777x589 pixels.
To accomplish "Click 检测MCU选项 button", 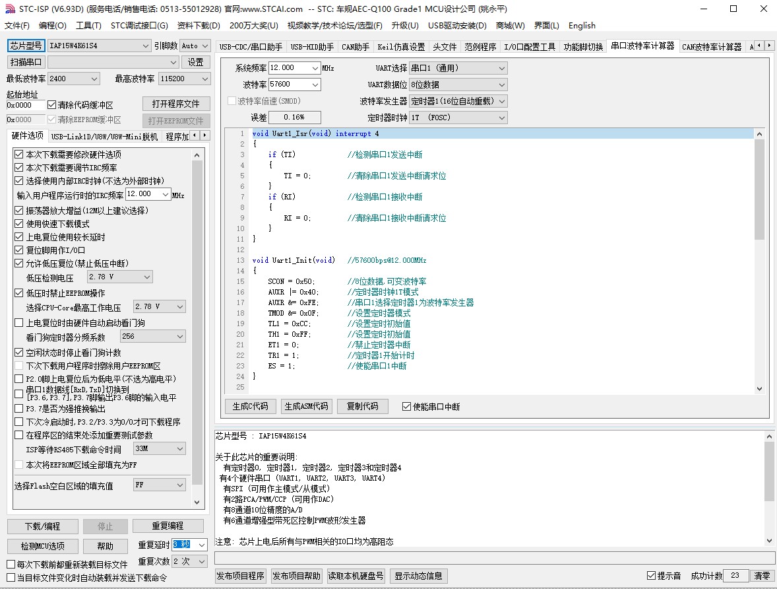I will [x=43, y=546].
